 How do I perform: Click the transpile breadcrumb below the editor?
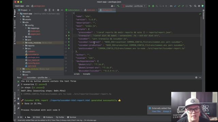tap(87, 74)
